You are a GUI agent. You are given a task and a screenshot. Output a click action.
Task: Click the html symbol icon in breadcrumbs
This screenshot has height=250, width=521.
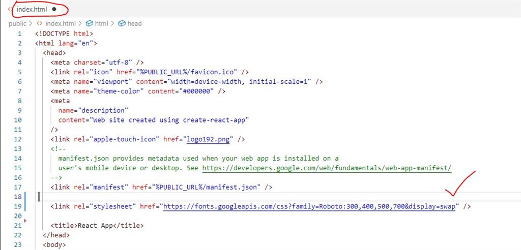(89, 23)
